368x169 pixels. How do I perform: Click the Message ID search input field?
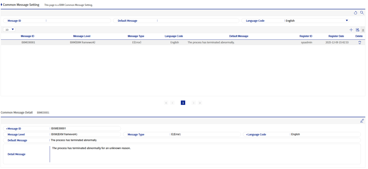click(x=78, y=21)
